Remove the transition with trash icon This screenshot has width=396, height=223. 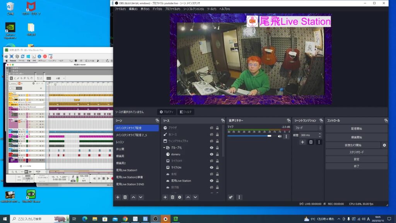[x=311, y=142]
